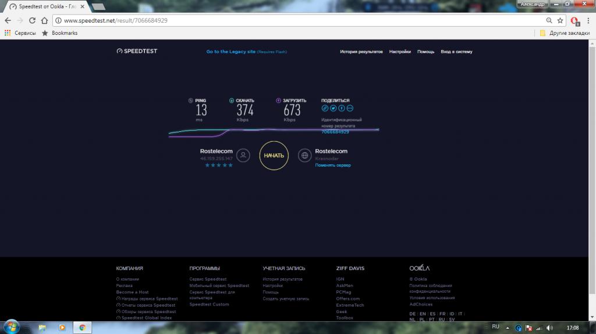This screenshot has height=334, width=596.
Task: Open more sharing options ellipsis icon
Action: tap(350, 108)
